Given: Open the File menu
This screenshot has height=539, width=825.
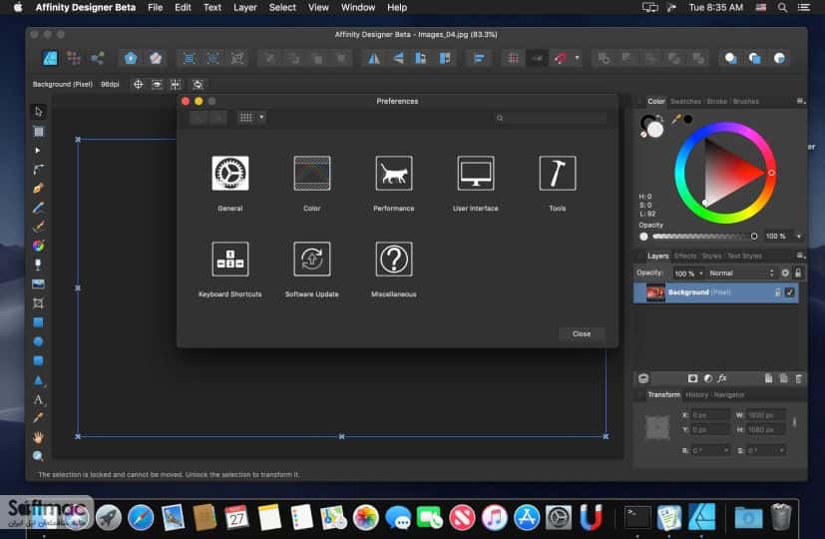Looking at the screenshot, I should tap(156, 7).
